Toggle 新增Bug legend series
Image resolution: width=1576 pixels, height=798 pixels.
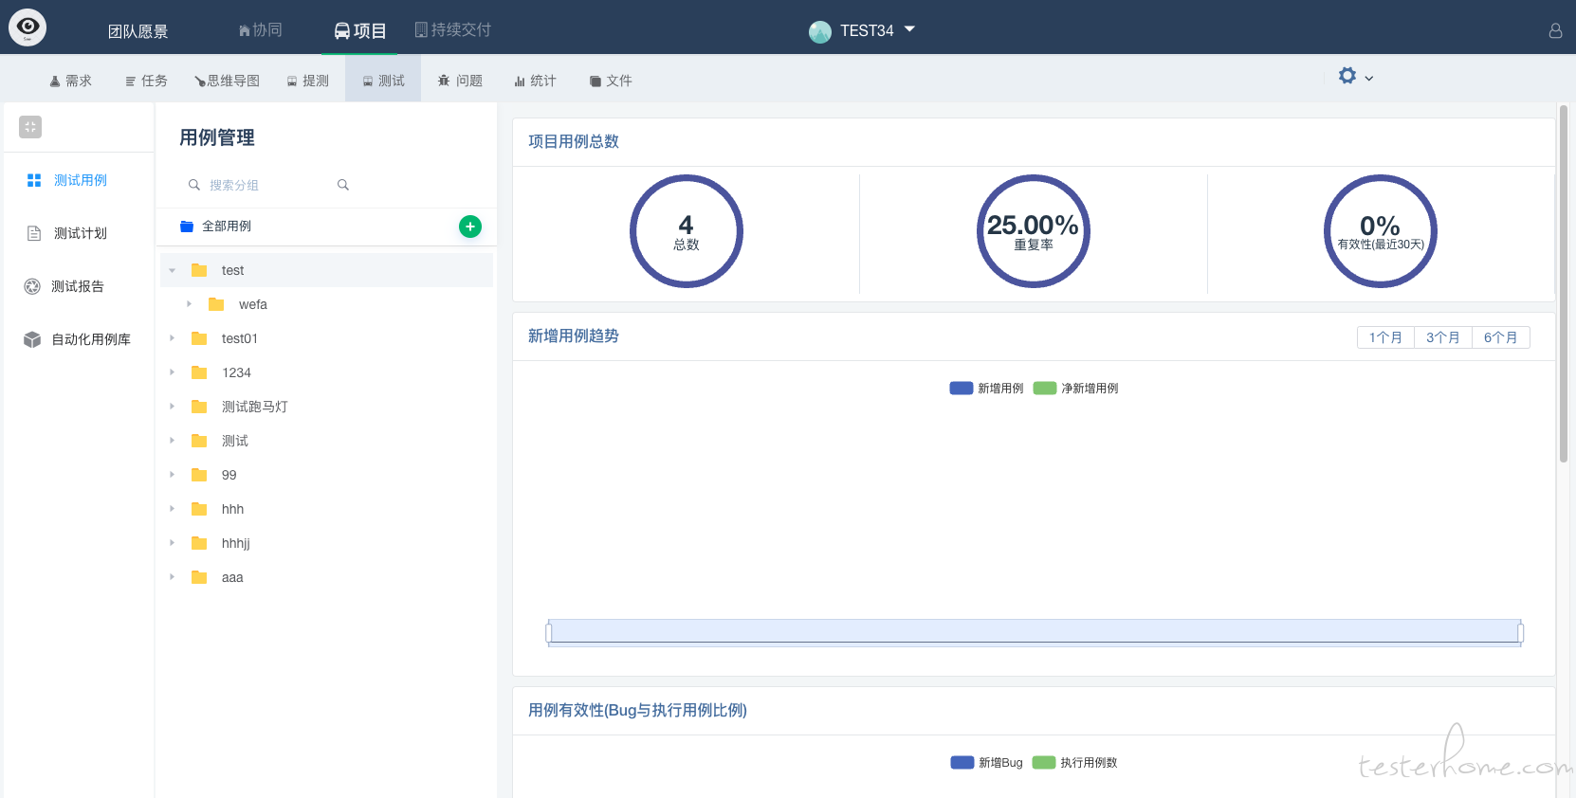pos(986,763)
